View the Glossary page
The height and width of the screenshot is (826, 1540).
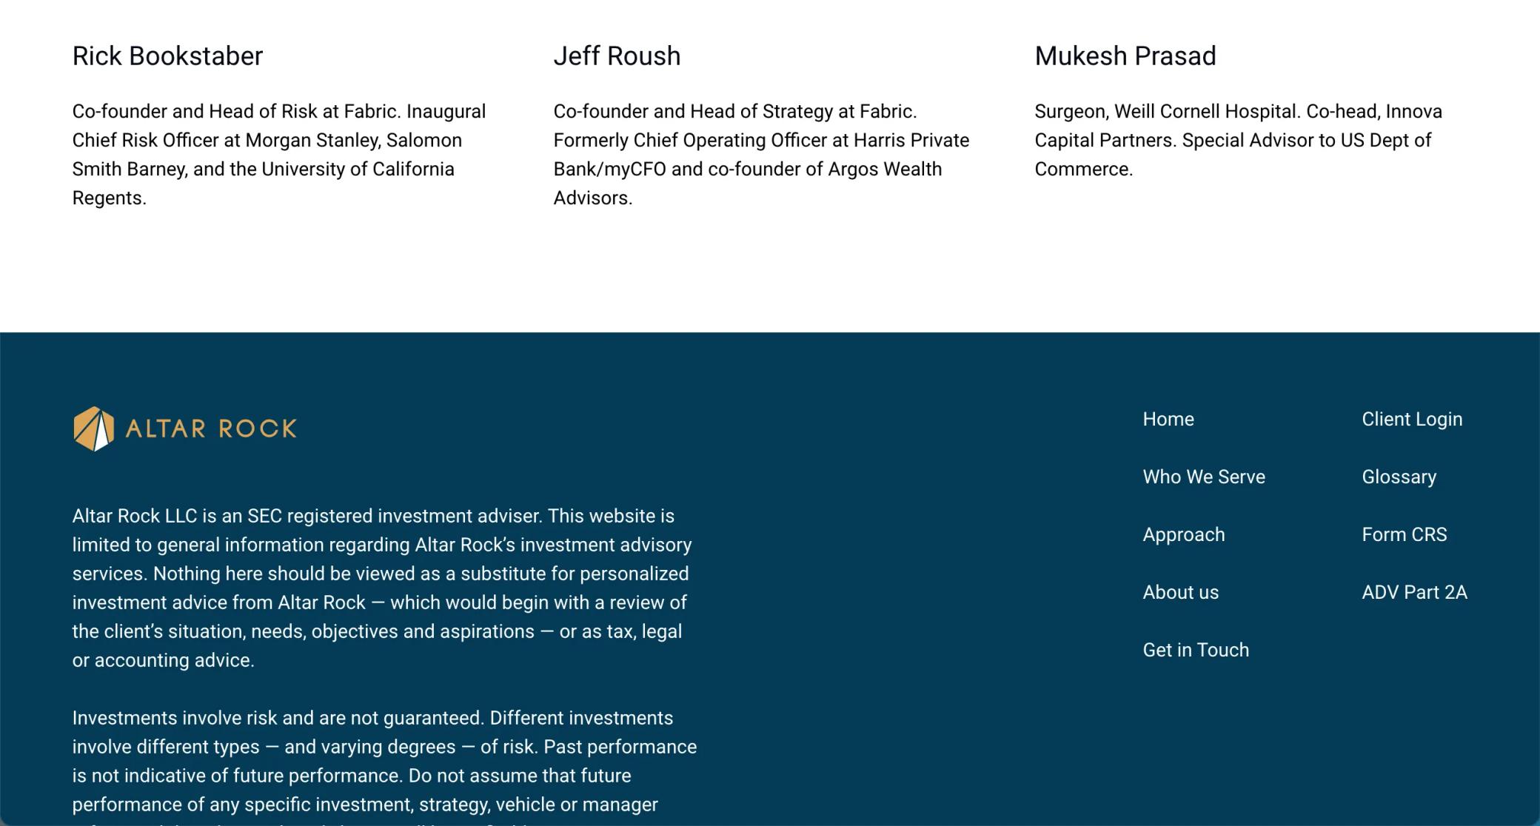(x=1399, y=477)
